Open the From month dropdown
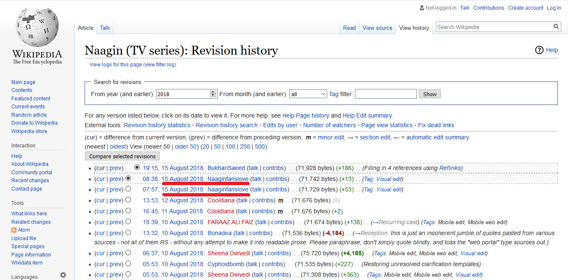 click(308, 94)
